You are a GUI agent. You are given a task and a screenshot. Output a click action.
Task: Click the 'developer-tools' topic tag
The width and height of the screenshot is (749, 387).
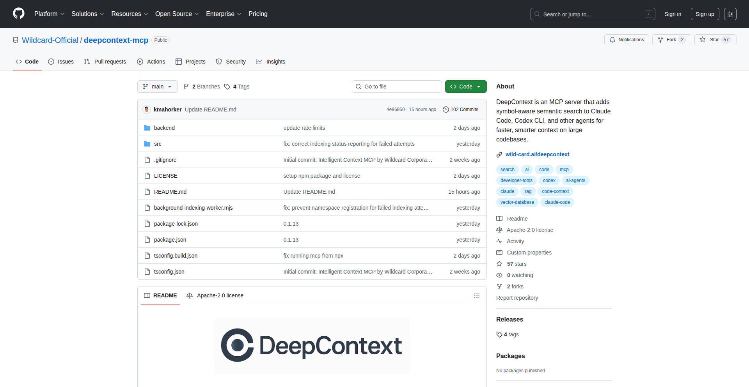pyautogui.click(x=516, y=180)
